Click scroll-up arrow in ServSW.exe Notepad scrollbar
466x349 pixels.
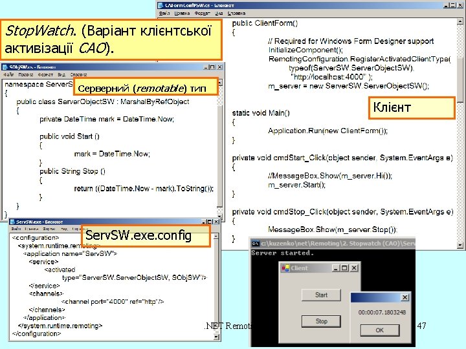pos(216,237)
